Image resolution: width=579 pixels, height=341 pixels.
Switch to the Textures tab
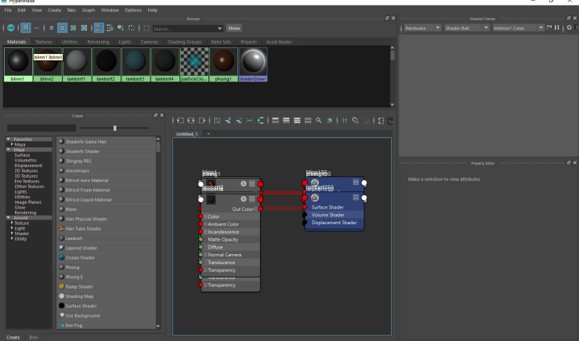click(43, 41)
